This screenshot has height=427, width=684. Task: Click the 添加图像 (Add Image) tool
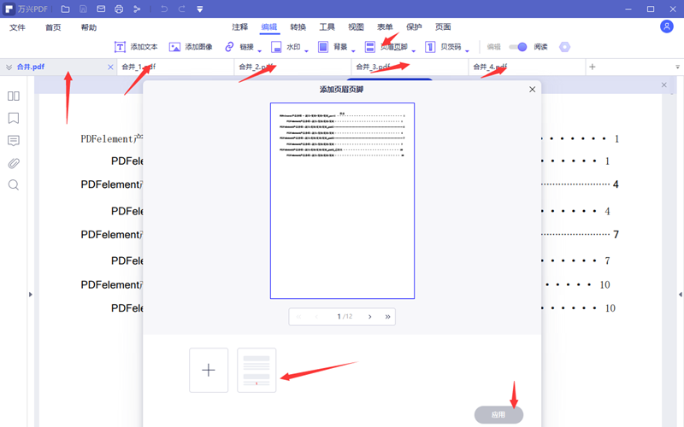coord(191,47)
